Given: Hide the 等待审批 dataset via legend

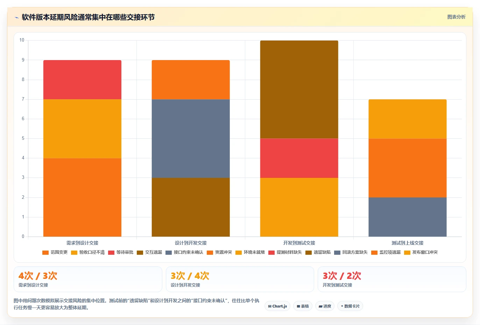Looking at the screenshot, I should coord(121,252).
